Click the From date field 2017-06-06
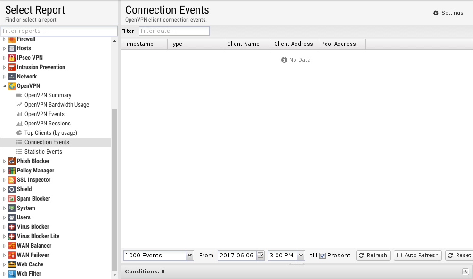The height and width of the screenshot is (279, 473). click(237, 255)
